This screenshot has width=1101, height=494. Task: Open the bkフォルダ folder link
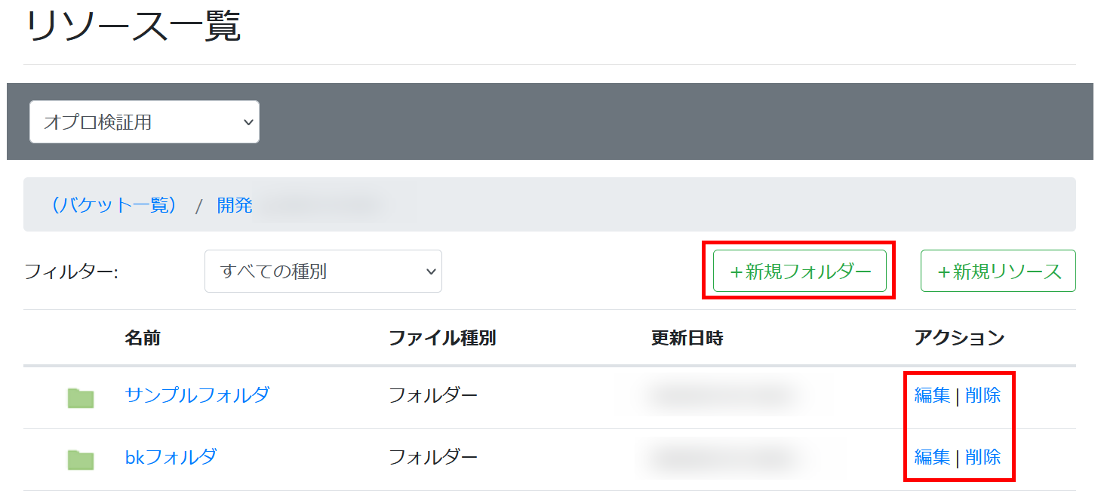point(171,456)
